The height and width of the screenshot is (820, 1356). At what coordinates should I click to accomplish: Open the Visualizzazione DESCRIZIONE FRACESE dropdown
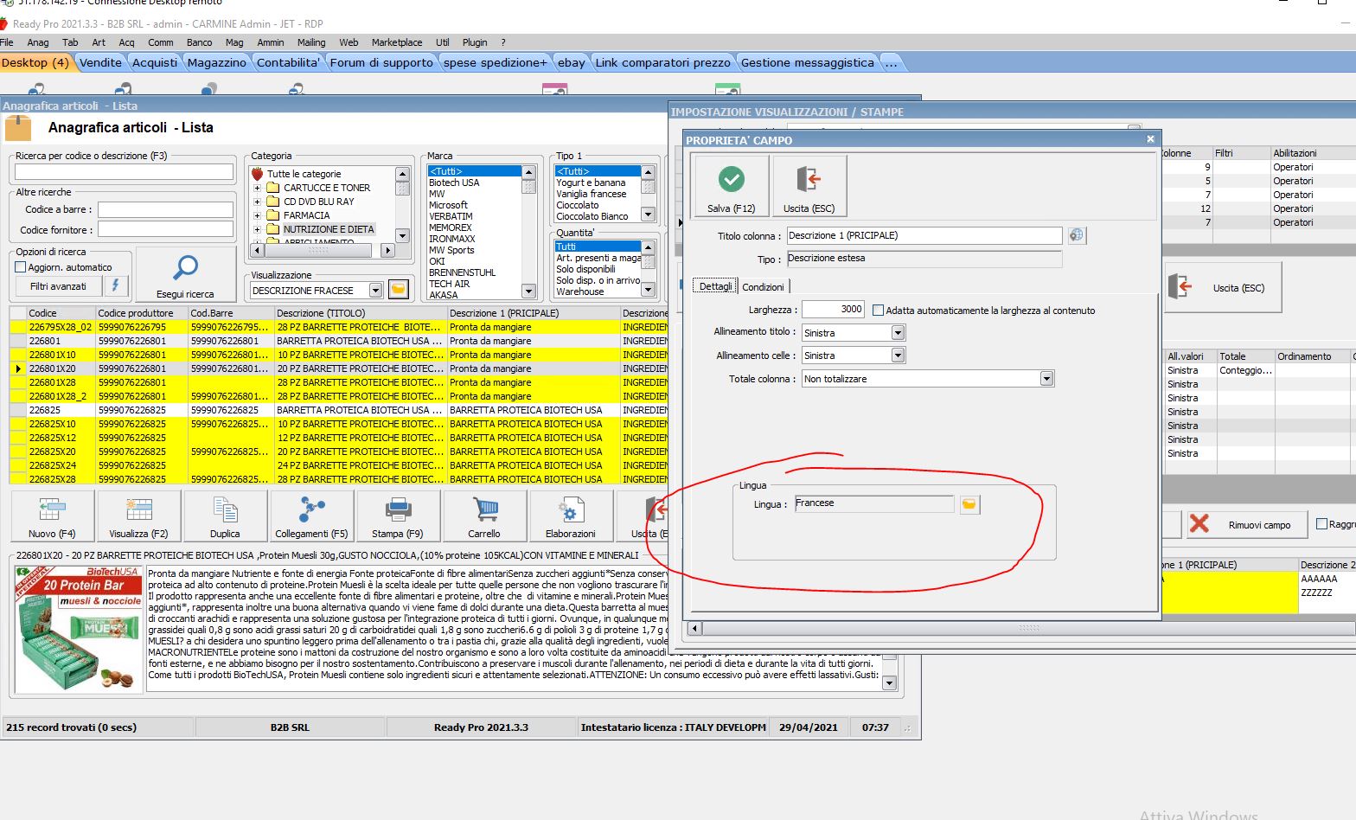(x=375, y=291)
